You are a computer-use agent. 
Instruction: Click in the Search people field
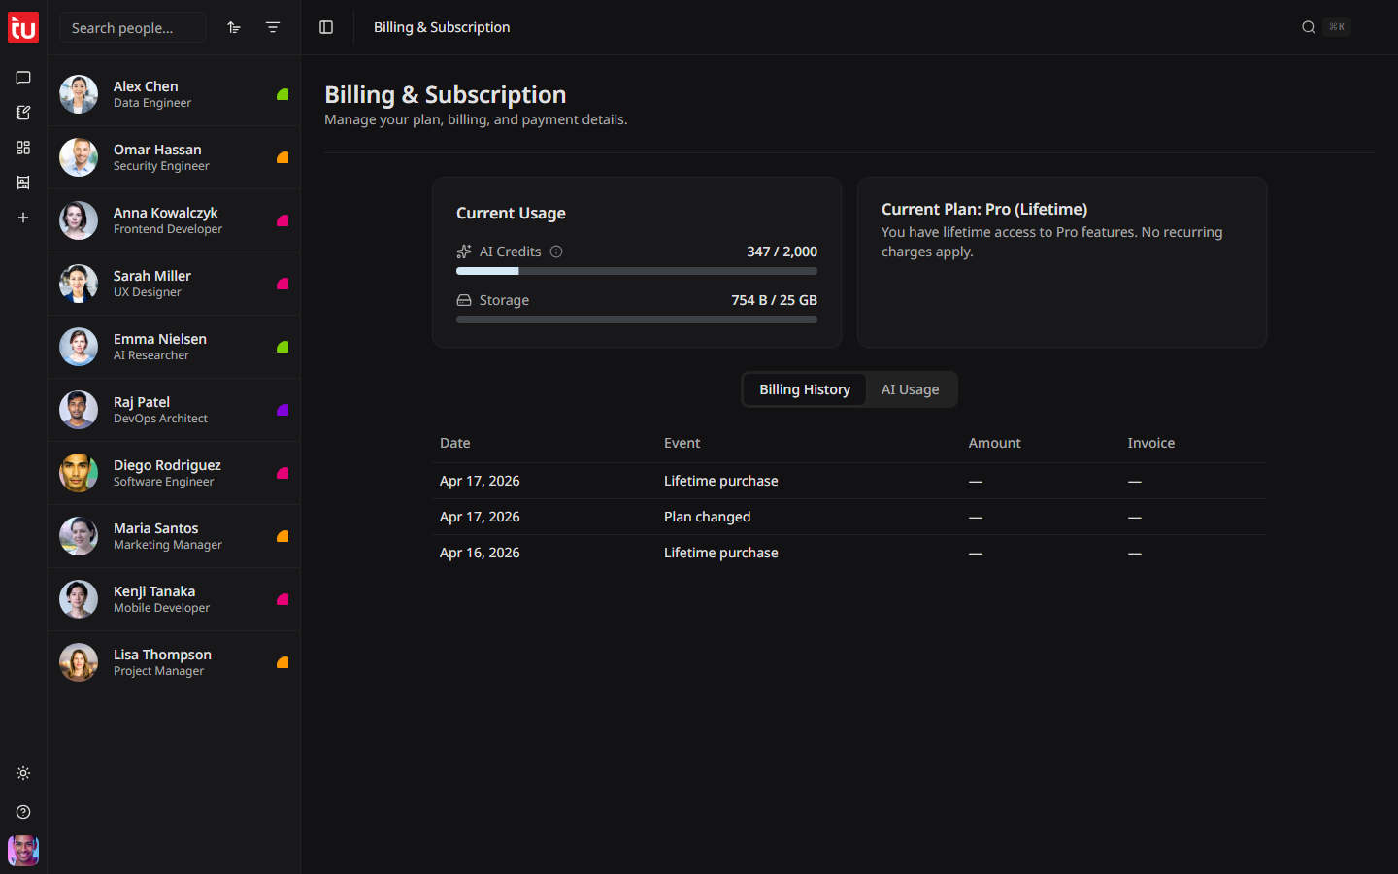pyautogui.click(x=133, y=27)
